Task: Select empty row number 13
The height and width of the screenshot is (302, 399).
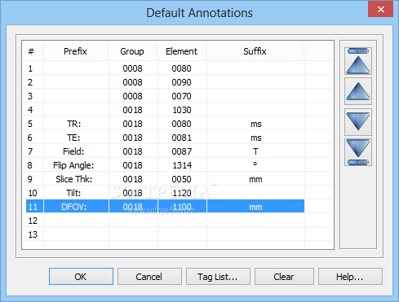Action: pyautogui.click(x=33, y=234)
